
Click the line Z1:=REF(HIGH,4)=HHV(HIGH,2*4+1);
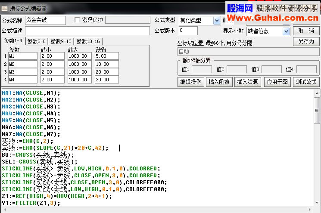click(57, 196)
